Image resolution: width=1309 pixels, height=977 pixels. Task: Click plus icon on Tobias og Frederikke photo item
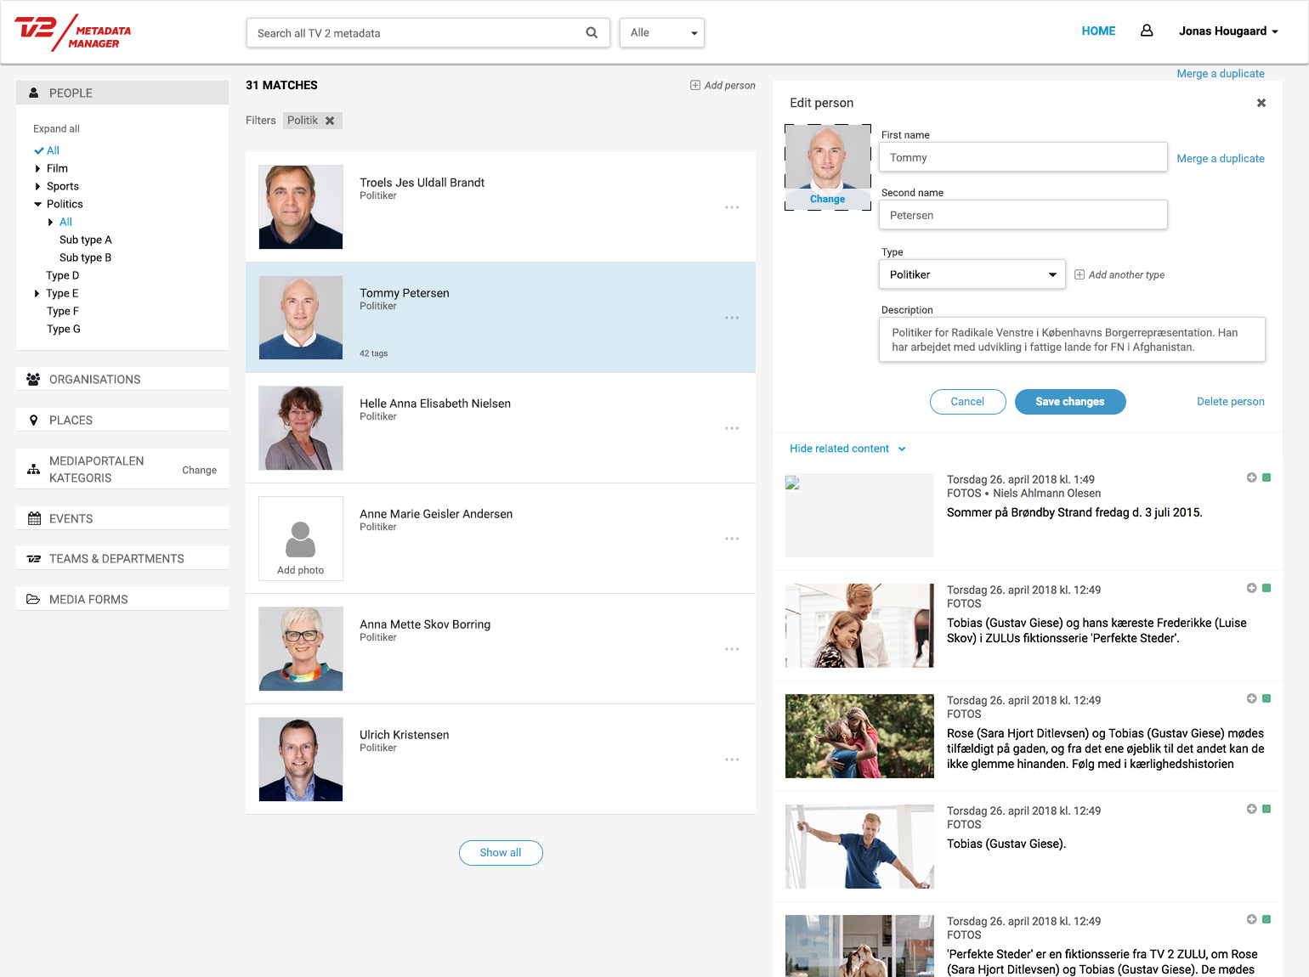pyautogui.click(x=1251, y=588)
